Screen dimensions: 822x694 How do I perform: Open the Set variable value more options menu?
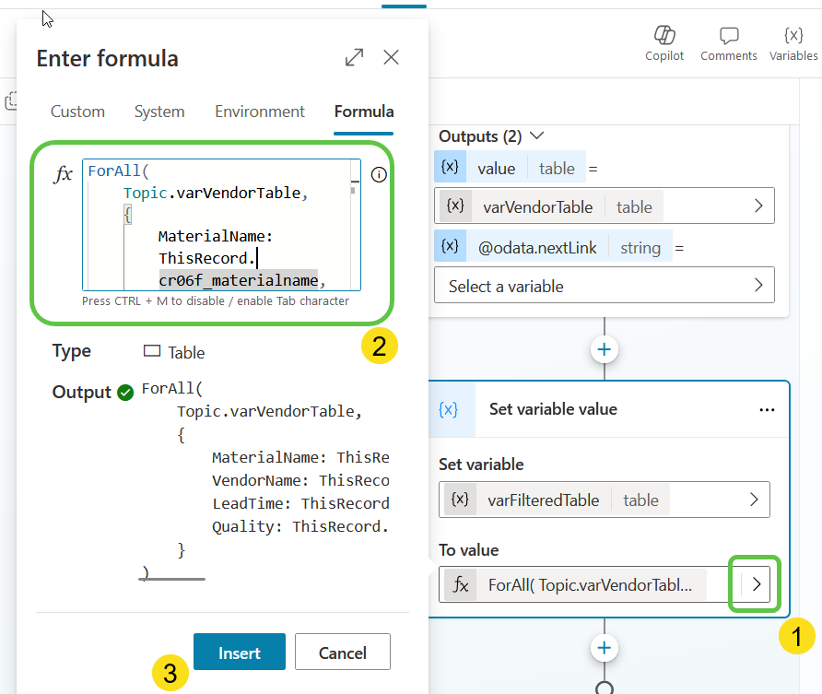[x=767, y=410]
